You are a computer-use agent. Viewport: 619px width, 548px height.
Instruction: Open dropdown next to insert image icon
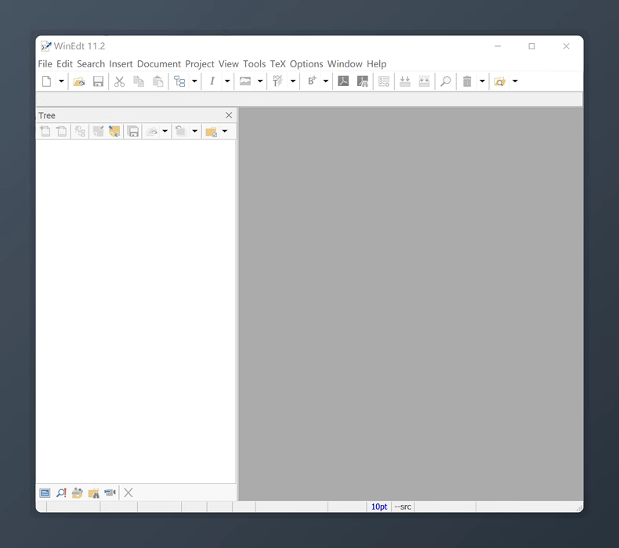tap(260, 81)
